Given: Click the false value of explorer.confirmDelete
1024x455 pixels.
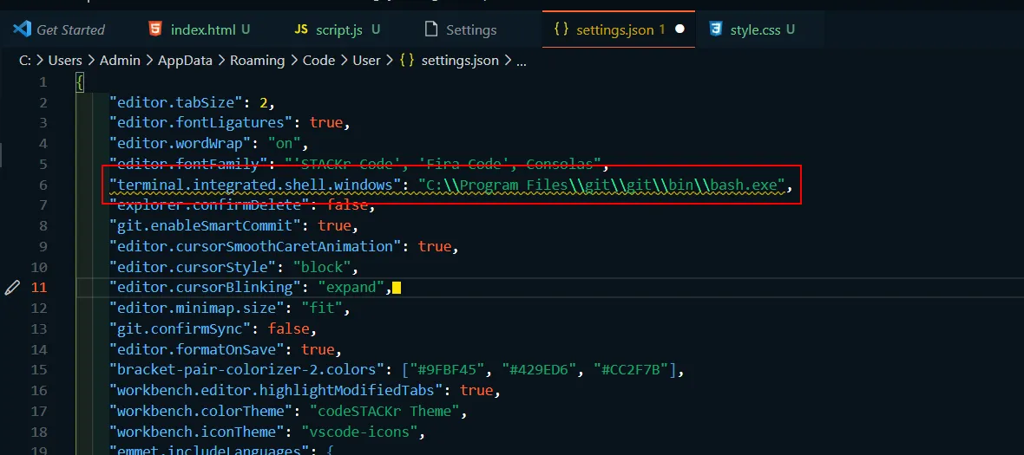Looking at the screenshot, I should (347, 205).
